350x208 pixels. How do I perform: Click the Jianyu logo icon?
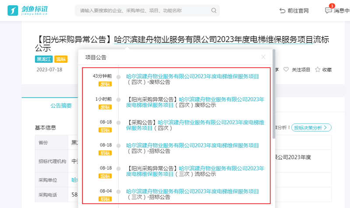coord(13,10)
